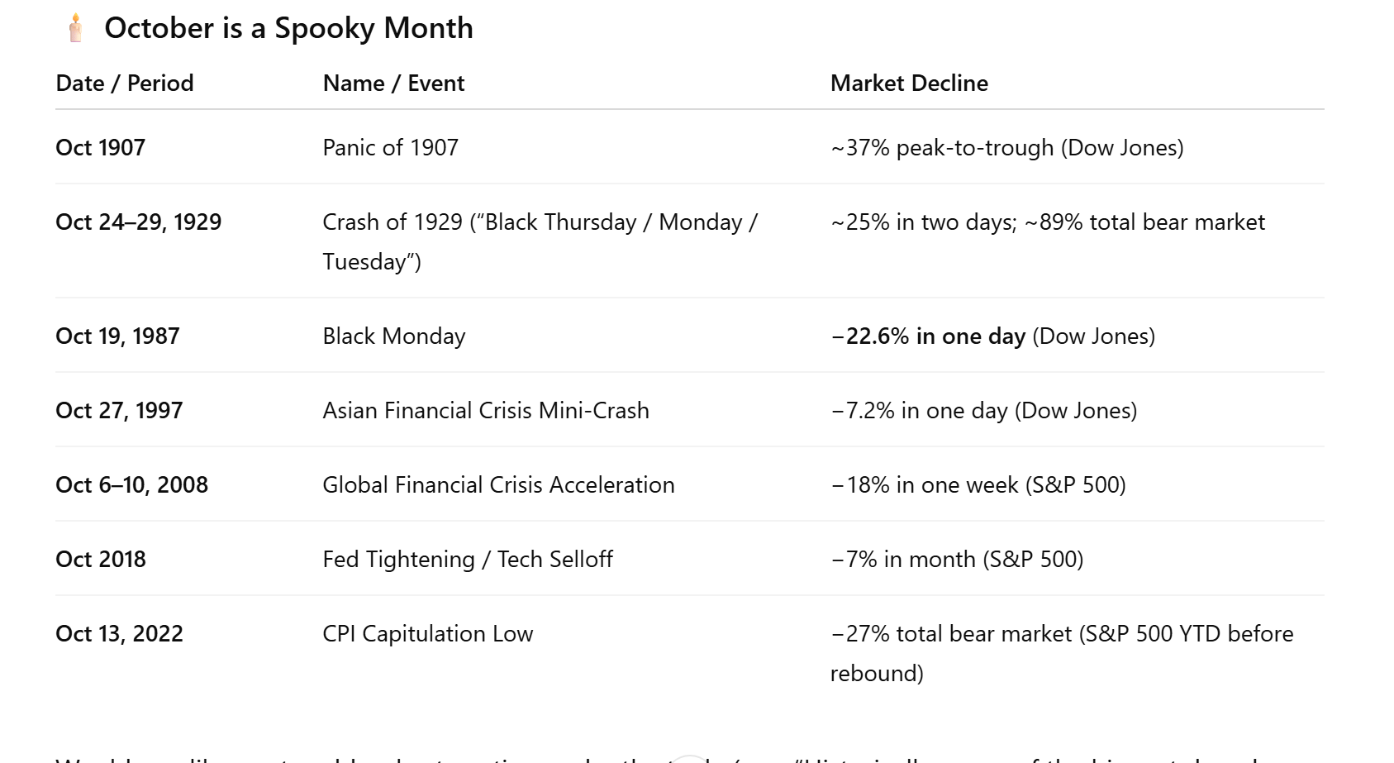Click the "Asian Financial Crisis Mini-Crash" cell
Viewport: 1394px width, 763px height.
point(485,411)
